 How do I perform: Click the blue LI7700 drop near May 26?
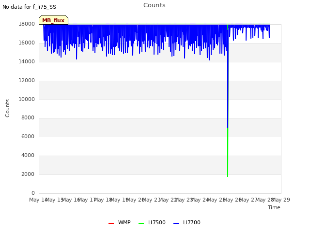(228, 76)
